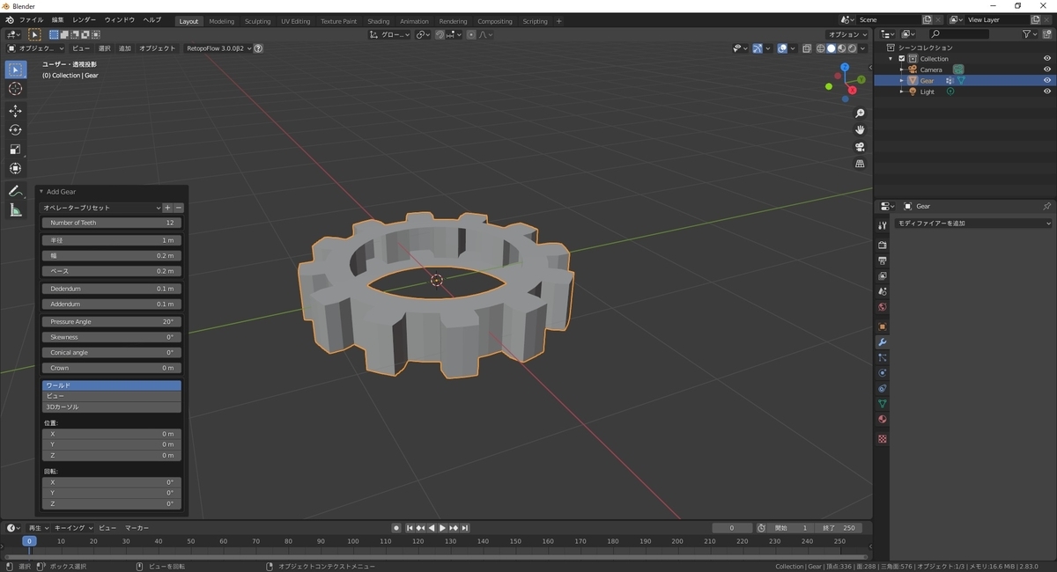This screenshot has width=1057, height=572.
Task: Activate the Rotate tool
Action: (16, 130)
